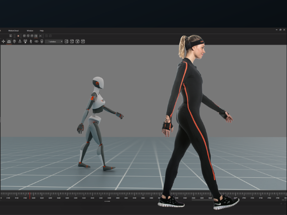Open the MotionCloud menu
This screenshot has height=215, width=287.
(x=14, y=31)
